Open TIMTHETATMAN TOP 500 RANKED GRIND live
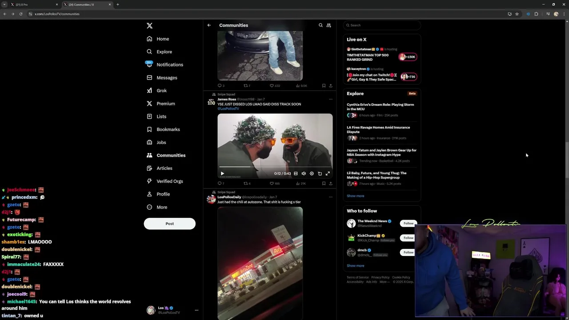Screen dimensions: 569x320 368,57
